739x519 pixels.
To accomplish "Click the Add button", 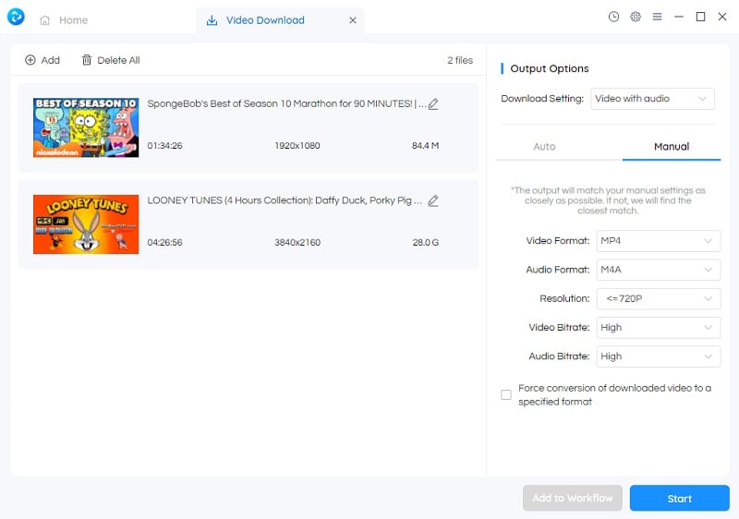I will [x=42, y=60].
